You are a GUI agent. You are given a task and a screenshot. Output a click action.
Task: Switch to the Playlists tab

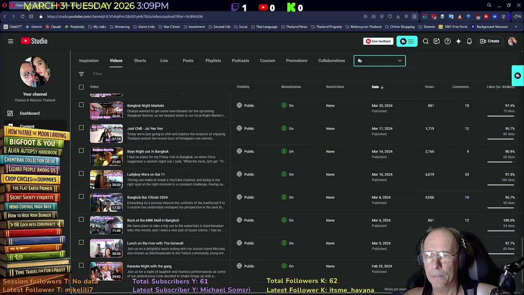click(213, 61)
